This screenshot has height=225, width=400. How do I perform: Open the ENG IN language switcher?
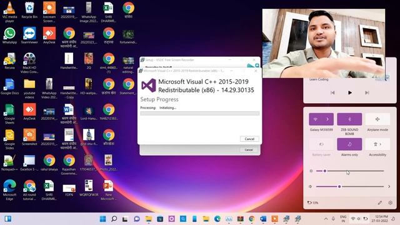[343, 219]
